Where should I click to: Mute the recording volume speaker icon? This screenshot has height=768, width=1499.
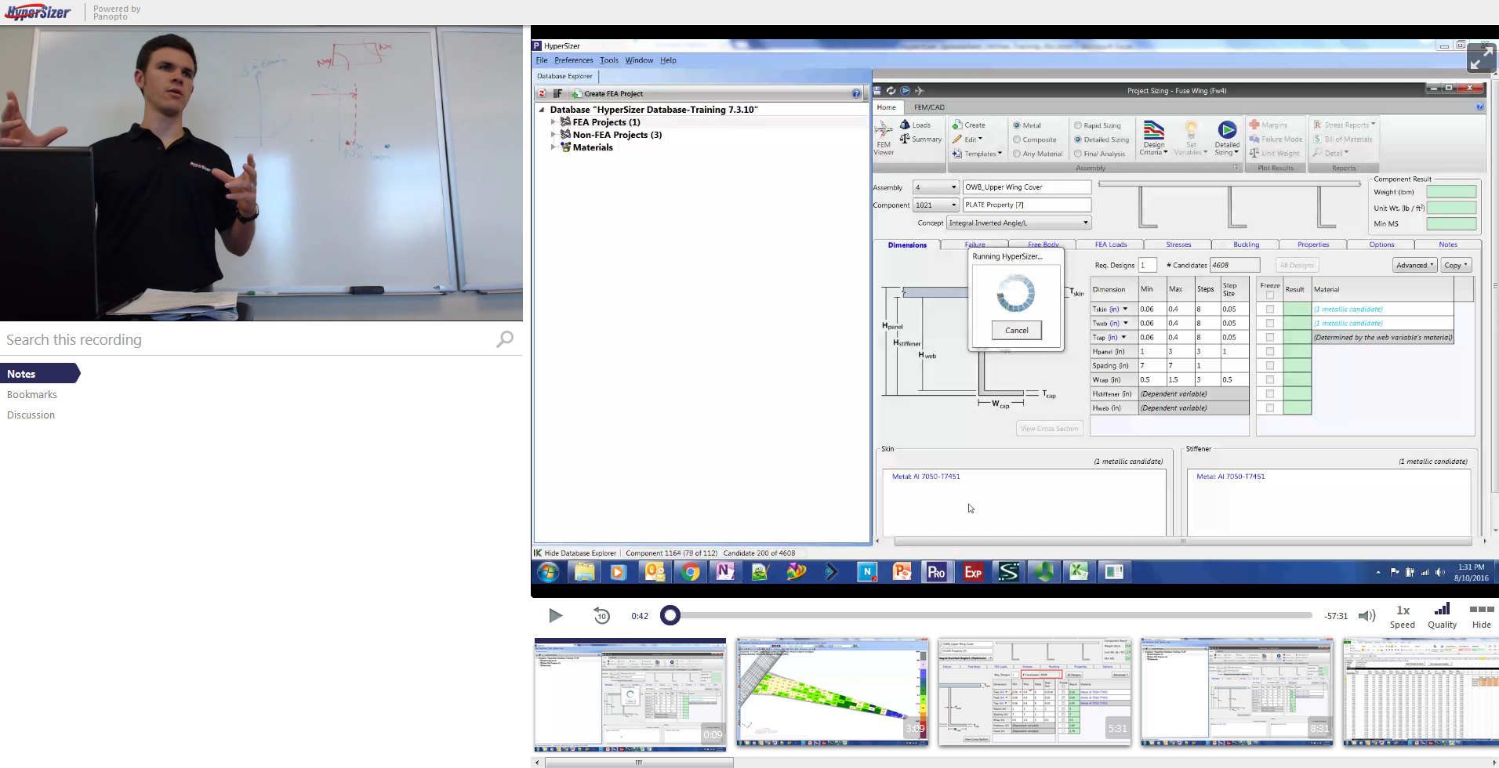pos(1367,615)
